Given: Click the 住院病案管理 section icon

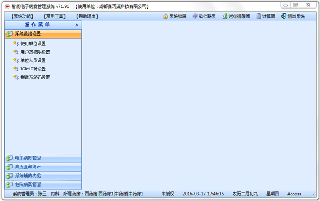Looking at the screenshot, I should [x=10, y=184].
